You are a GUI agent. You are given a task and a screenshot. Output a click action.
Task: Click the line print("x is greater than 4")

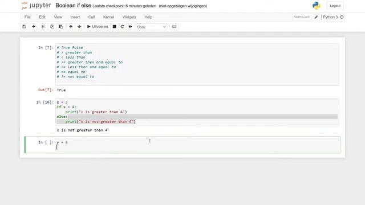tap(96, 112)
